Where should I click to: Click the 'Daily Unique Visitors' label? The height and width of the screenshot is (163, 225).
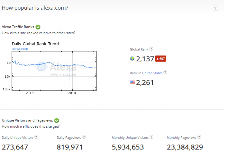(x=17, y=138)
